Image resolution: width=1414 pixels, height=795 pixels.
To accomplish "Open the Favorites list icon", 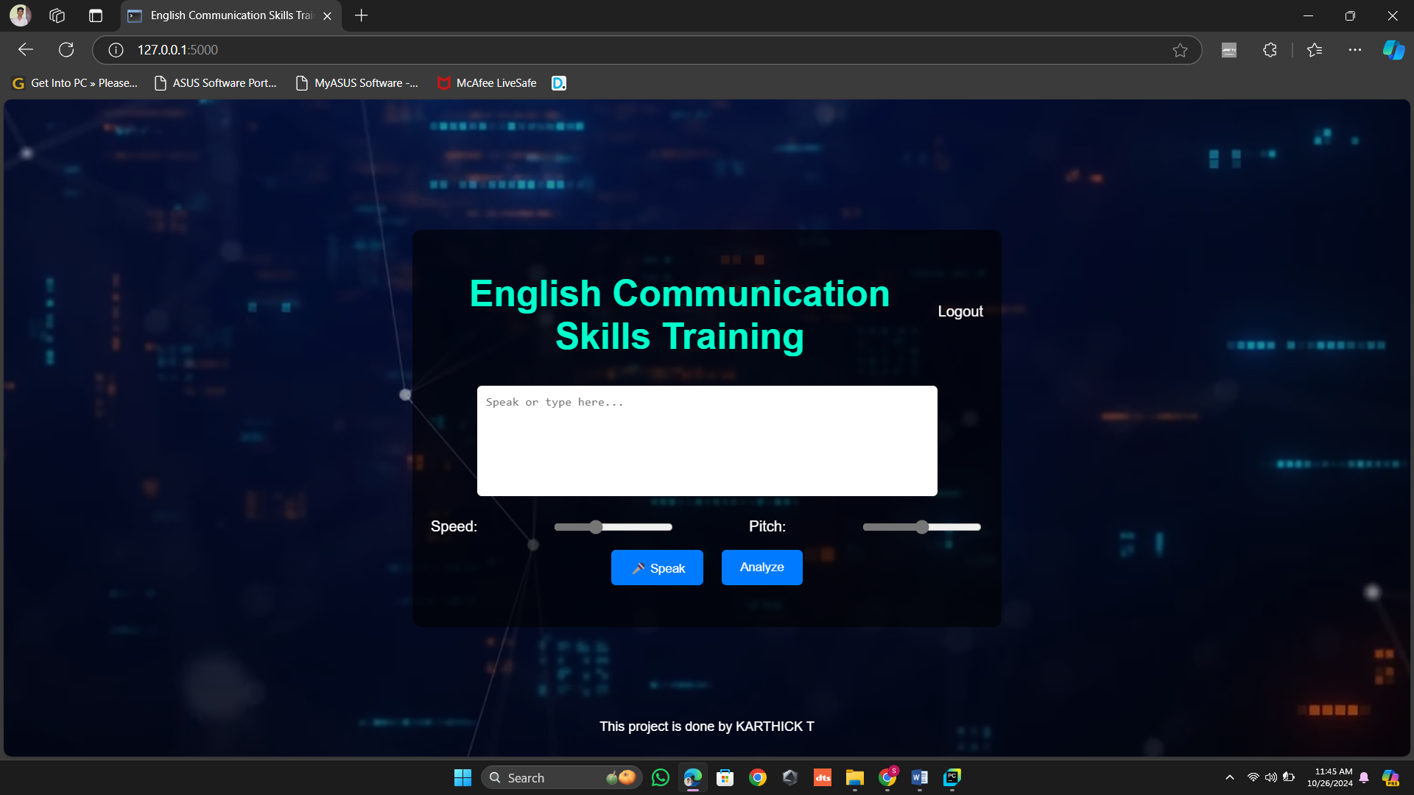I will [x=1315, y=50].
